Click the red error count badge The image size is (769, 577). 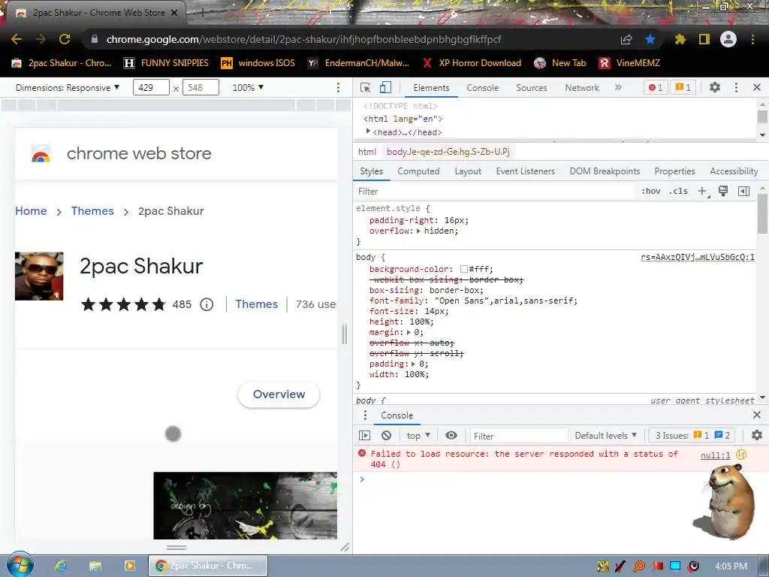point(656,87)
